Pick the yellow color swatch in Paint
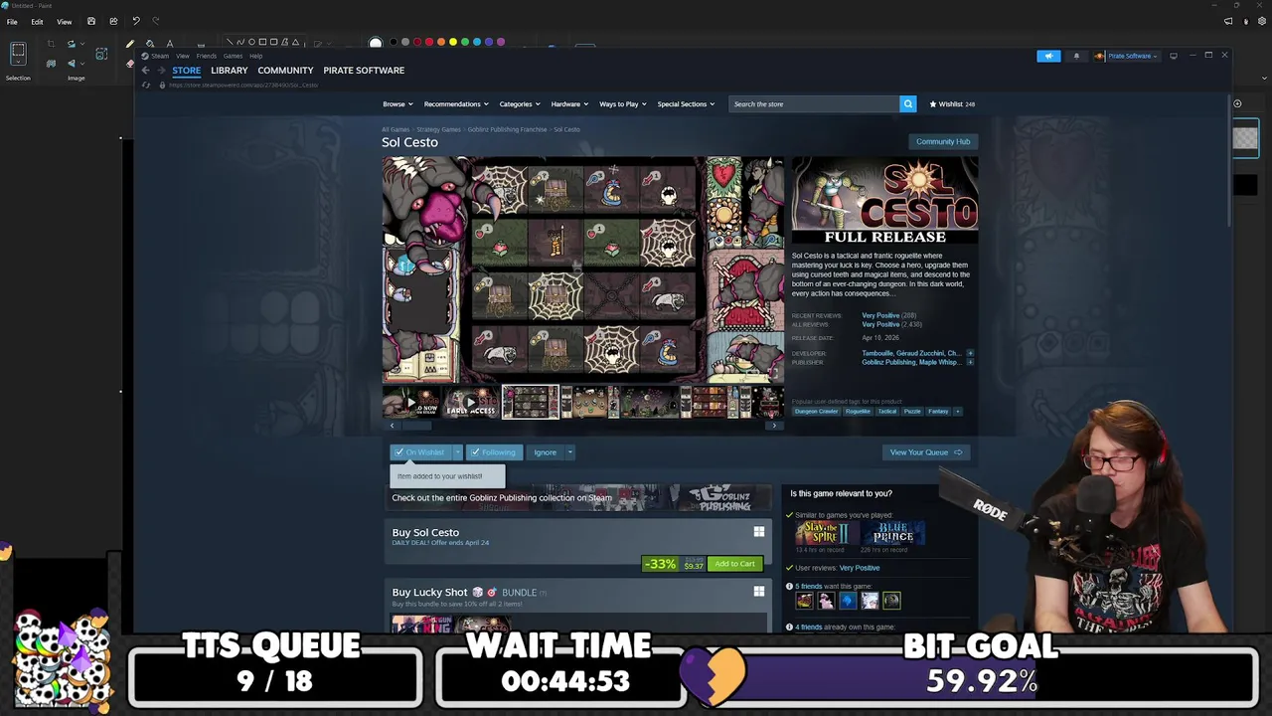 453,42
